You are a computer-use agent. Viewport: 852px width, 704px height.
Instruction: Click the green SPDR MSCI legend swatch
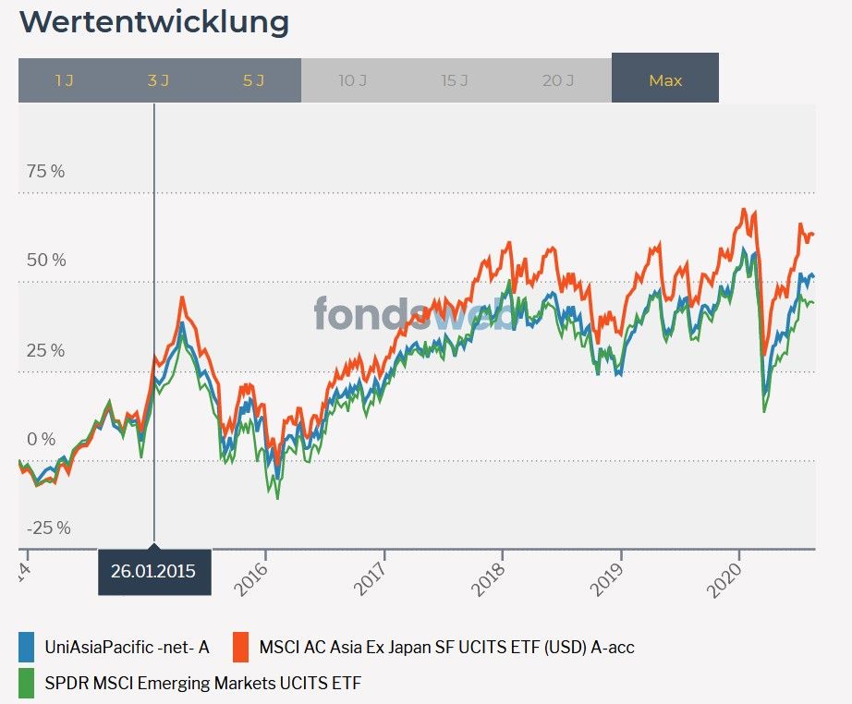pos(28,684)
